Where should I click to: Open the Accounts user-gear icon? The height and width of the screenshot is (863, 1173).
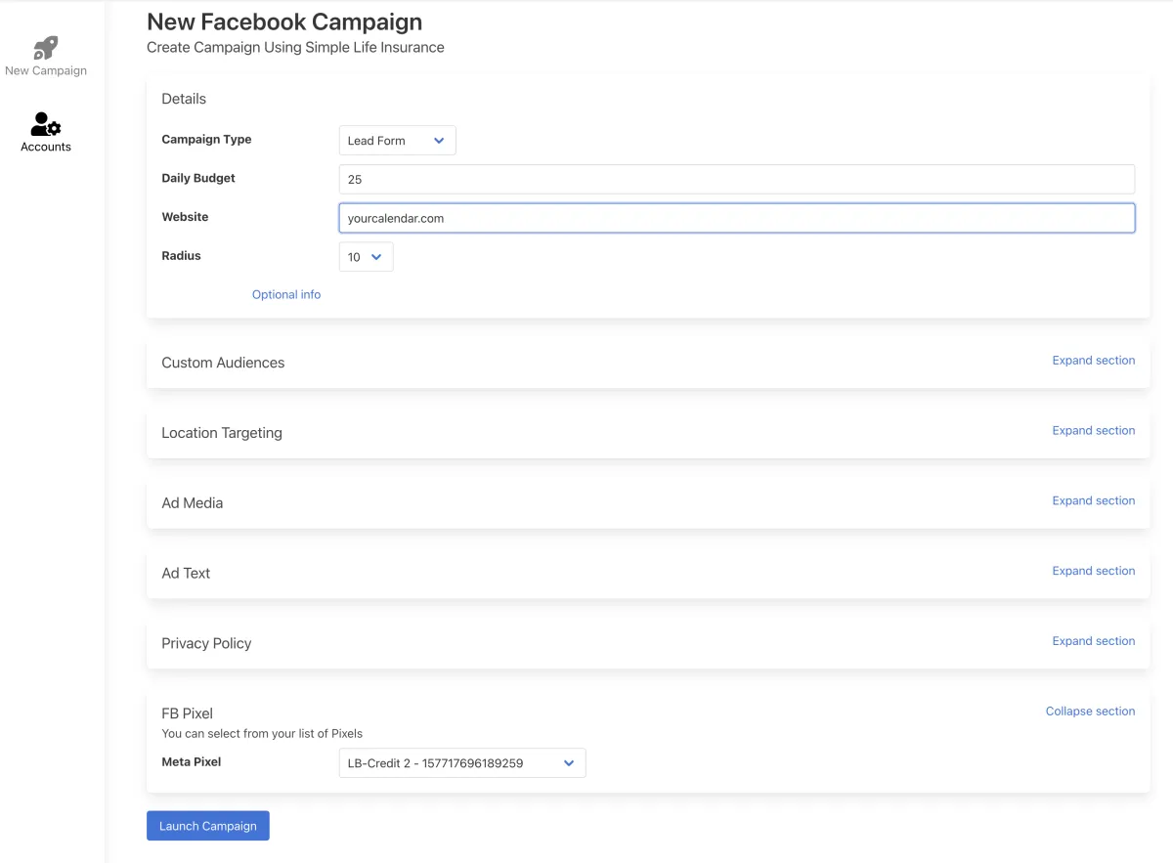click(x=46, y=124)
